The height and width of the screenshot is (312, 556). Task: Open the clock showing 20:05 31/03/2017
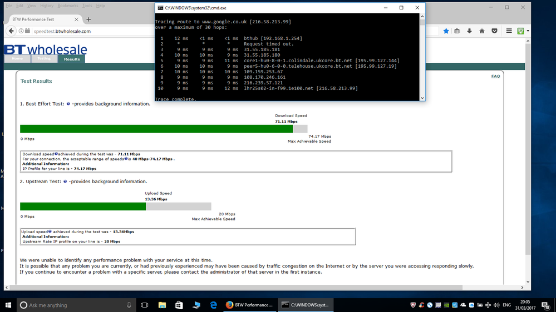point(525,305)
